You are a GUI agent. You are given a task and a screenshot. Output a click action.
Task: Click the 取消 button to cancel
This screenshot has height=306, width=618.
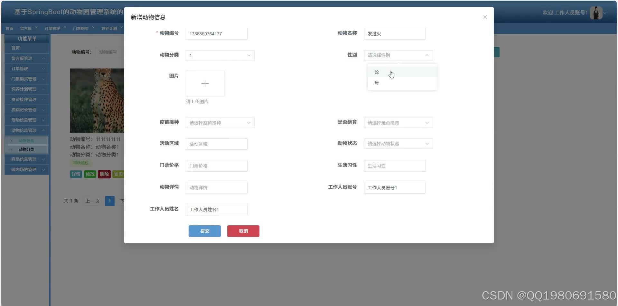point(243,231)
